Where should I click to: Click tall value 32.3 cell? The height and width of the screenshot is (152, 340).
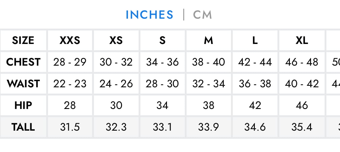[116, 127]
